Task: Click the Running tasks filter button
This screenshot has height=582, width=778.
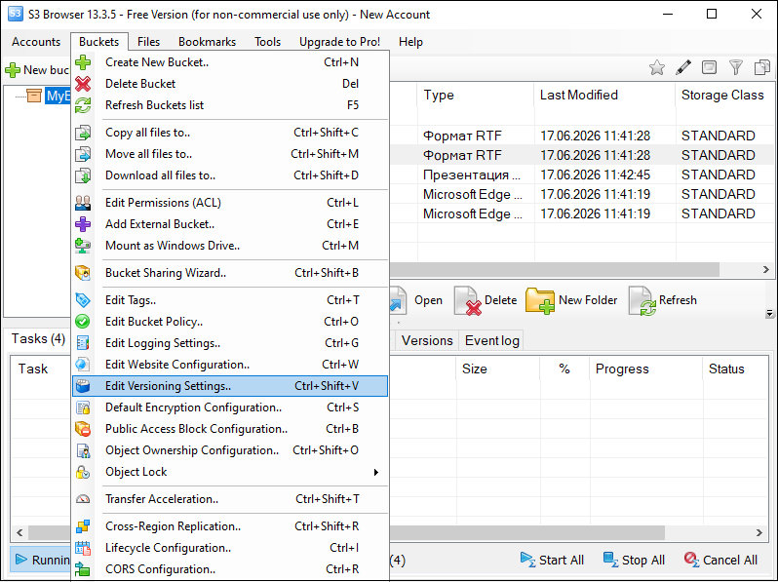Action: click(x=41, y=561)
